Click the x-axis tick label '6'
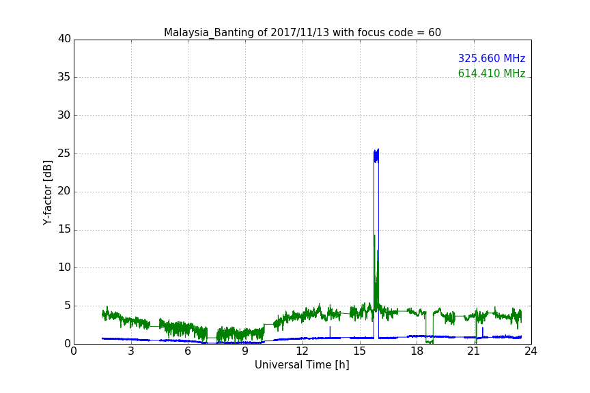This screenshot has width=590, height=393. coord(188,351)
